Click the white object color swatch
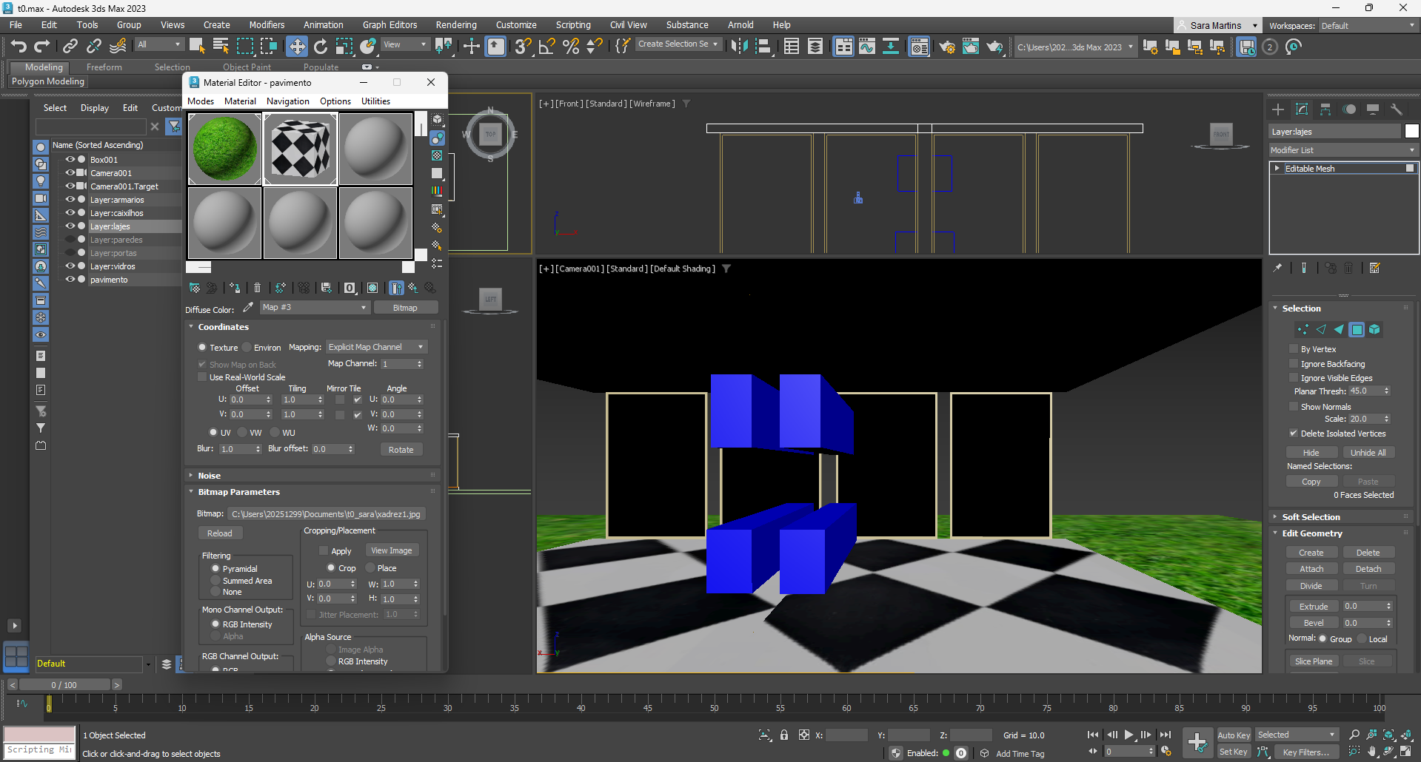Screen dimensions: 1421x762 pyautogui.click(x=1411, y=132)
